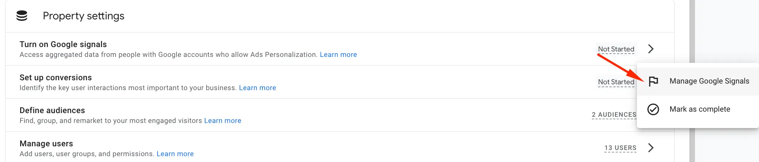The width and height of the screenshot is (759, 162).
Task: Click the vertical scrollbar beside settings panel
Action: (x=692, y=81)
